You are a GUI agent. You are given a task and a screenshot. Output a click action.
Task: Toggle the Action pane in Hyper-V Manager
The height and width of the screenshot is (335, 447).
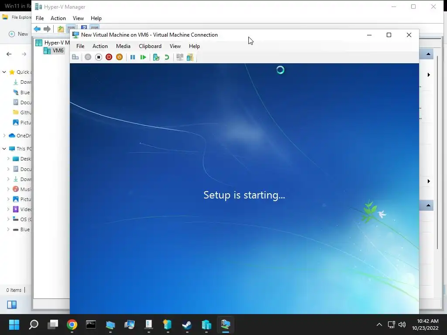[x=95, y=27]
